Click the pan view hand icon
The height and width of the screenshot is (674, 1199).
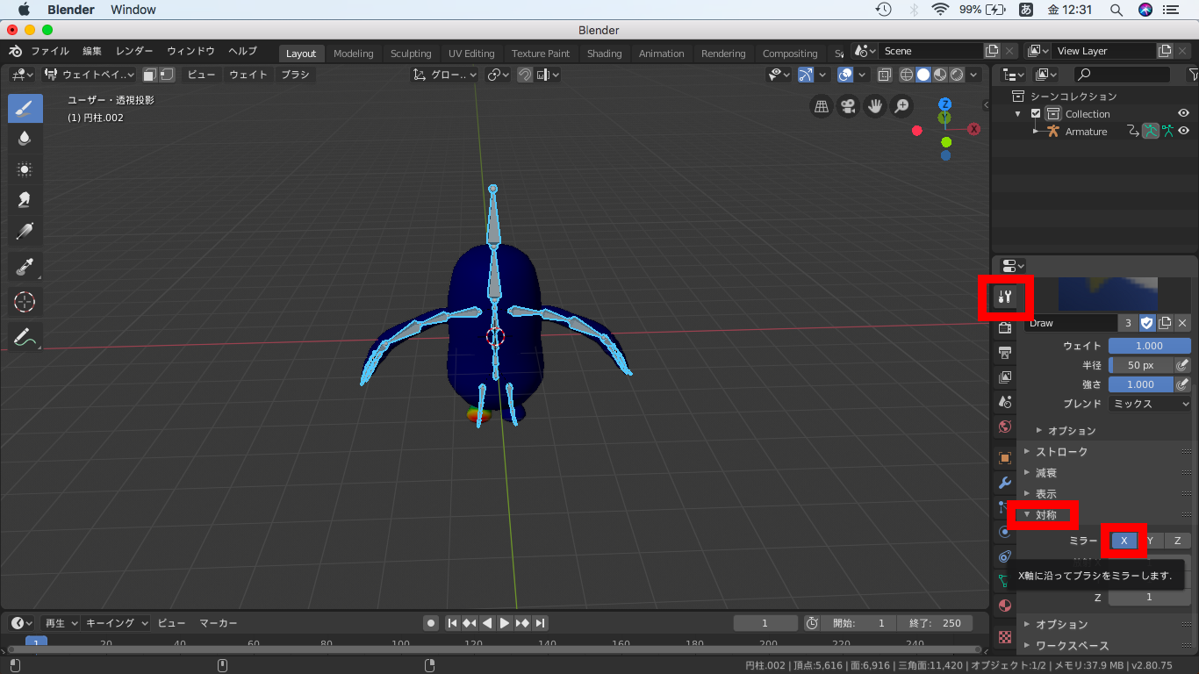[874, 106]
